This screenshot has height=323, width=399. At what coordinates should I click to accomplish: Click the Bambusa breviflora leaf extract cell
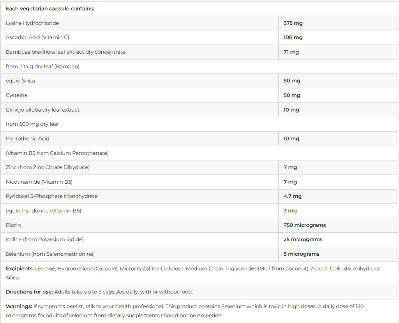(65, 52)
